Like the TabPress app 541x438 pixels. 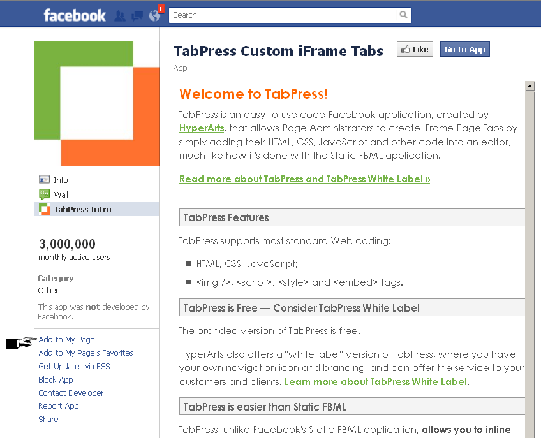pos(414,48)
